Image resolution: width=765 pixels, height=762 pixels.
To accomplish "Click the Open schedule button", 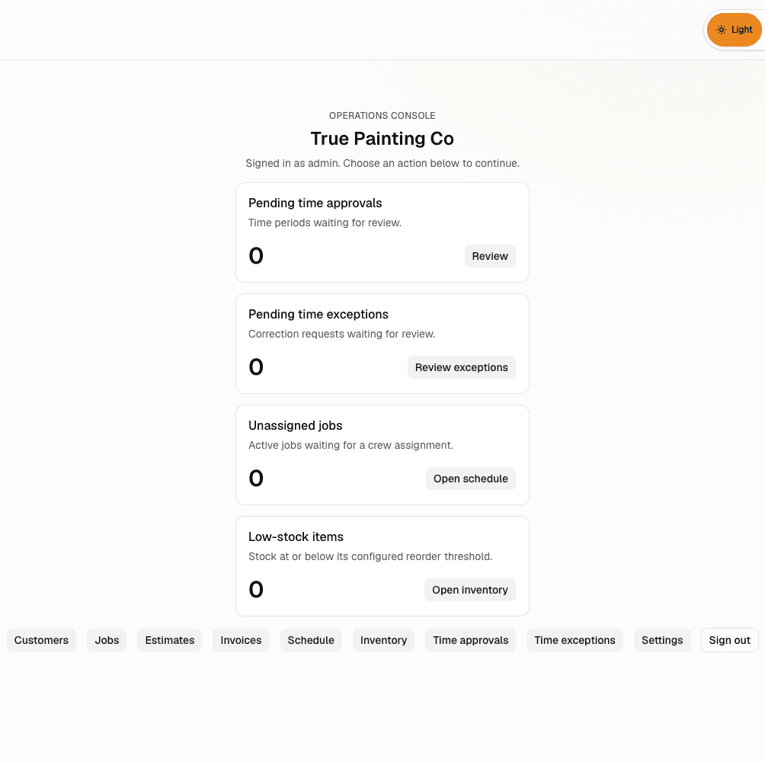I will tap(470, 479).
